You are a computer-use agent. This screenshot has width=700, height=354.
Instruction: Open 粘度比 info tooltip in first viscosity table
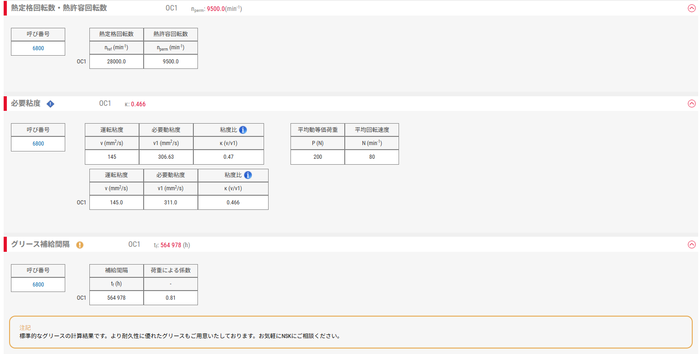pyautogui.click(x=243, y=130)
